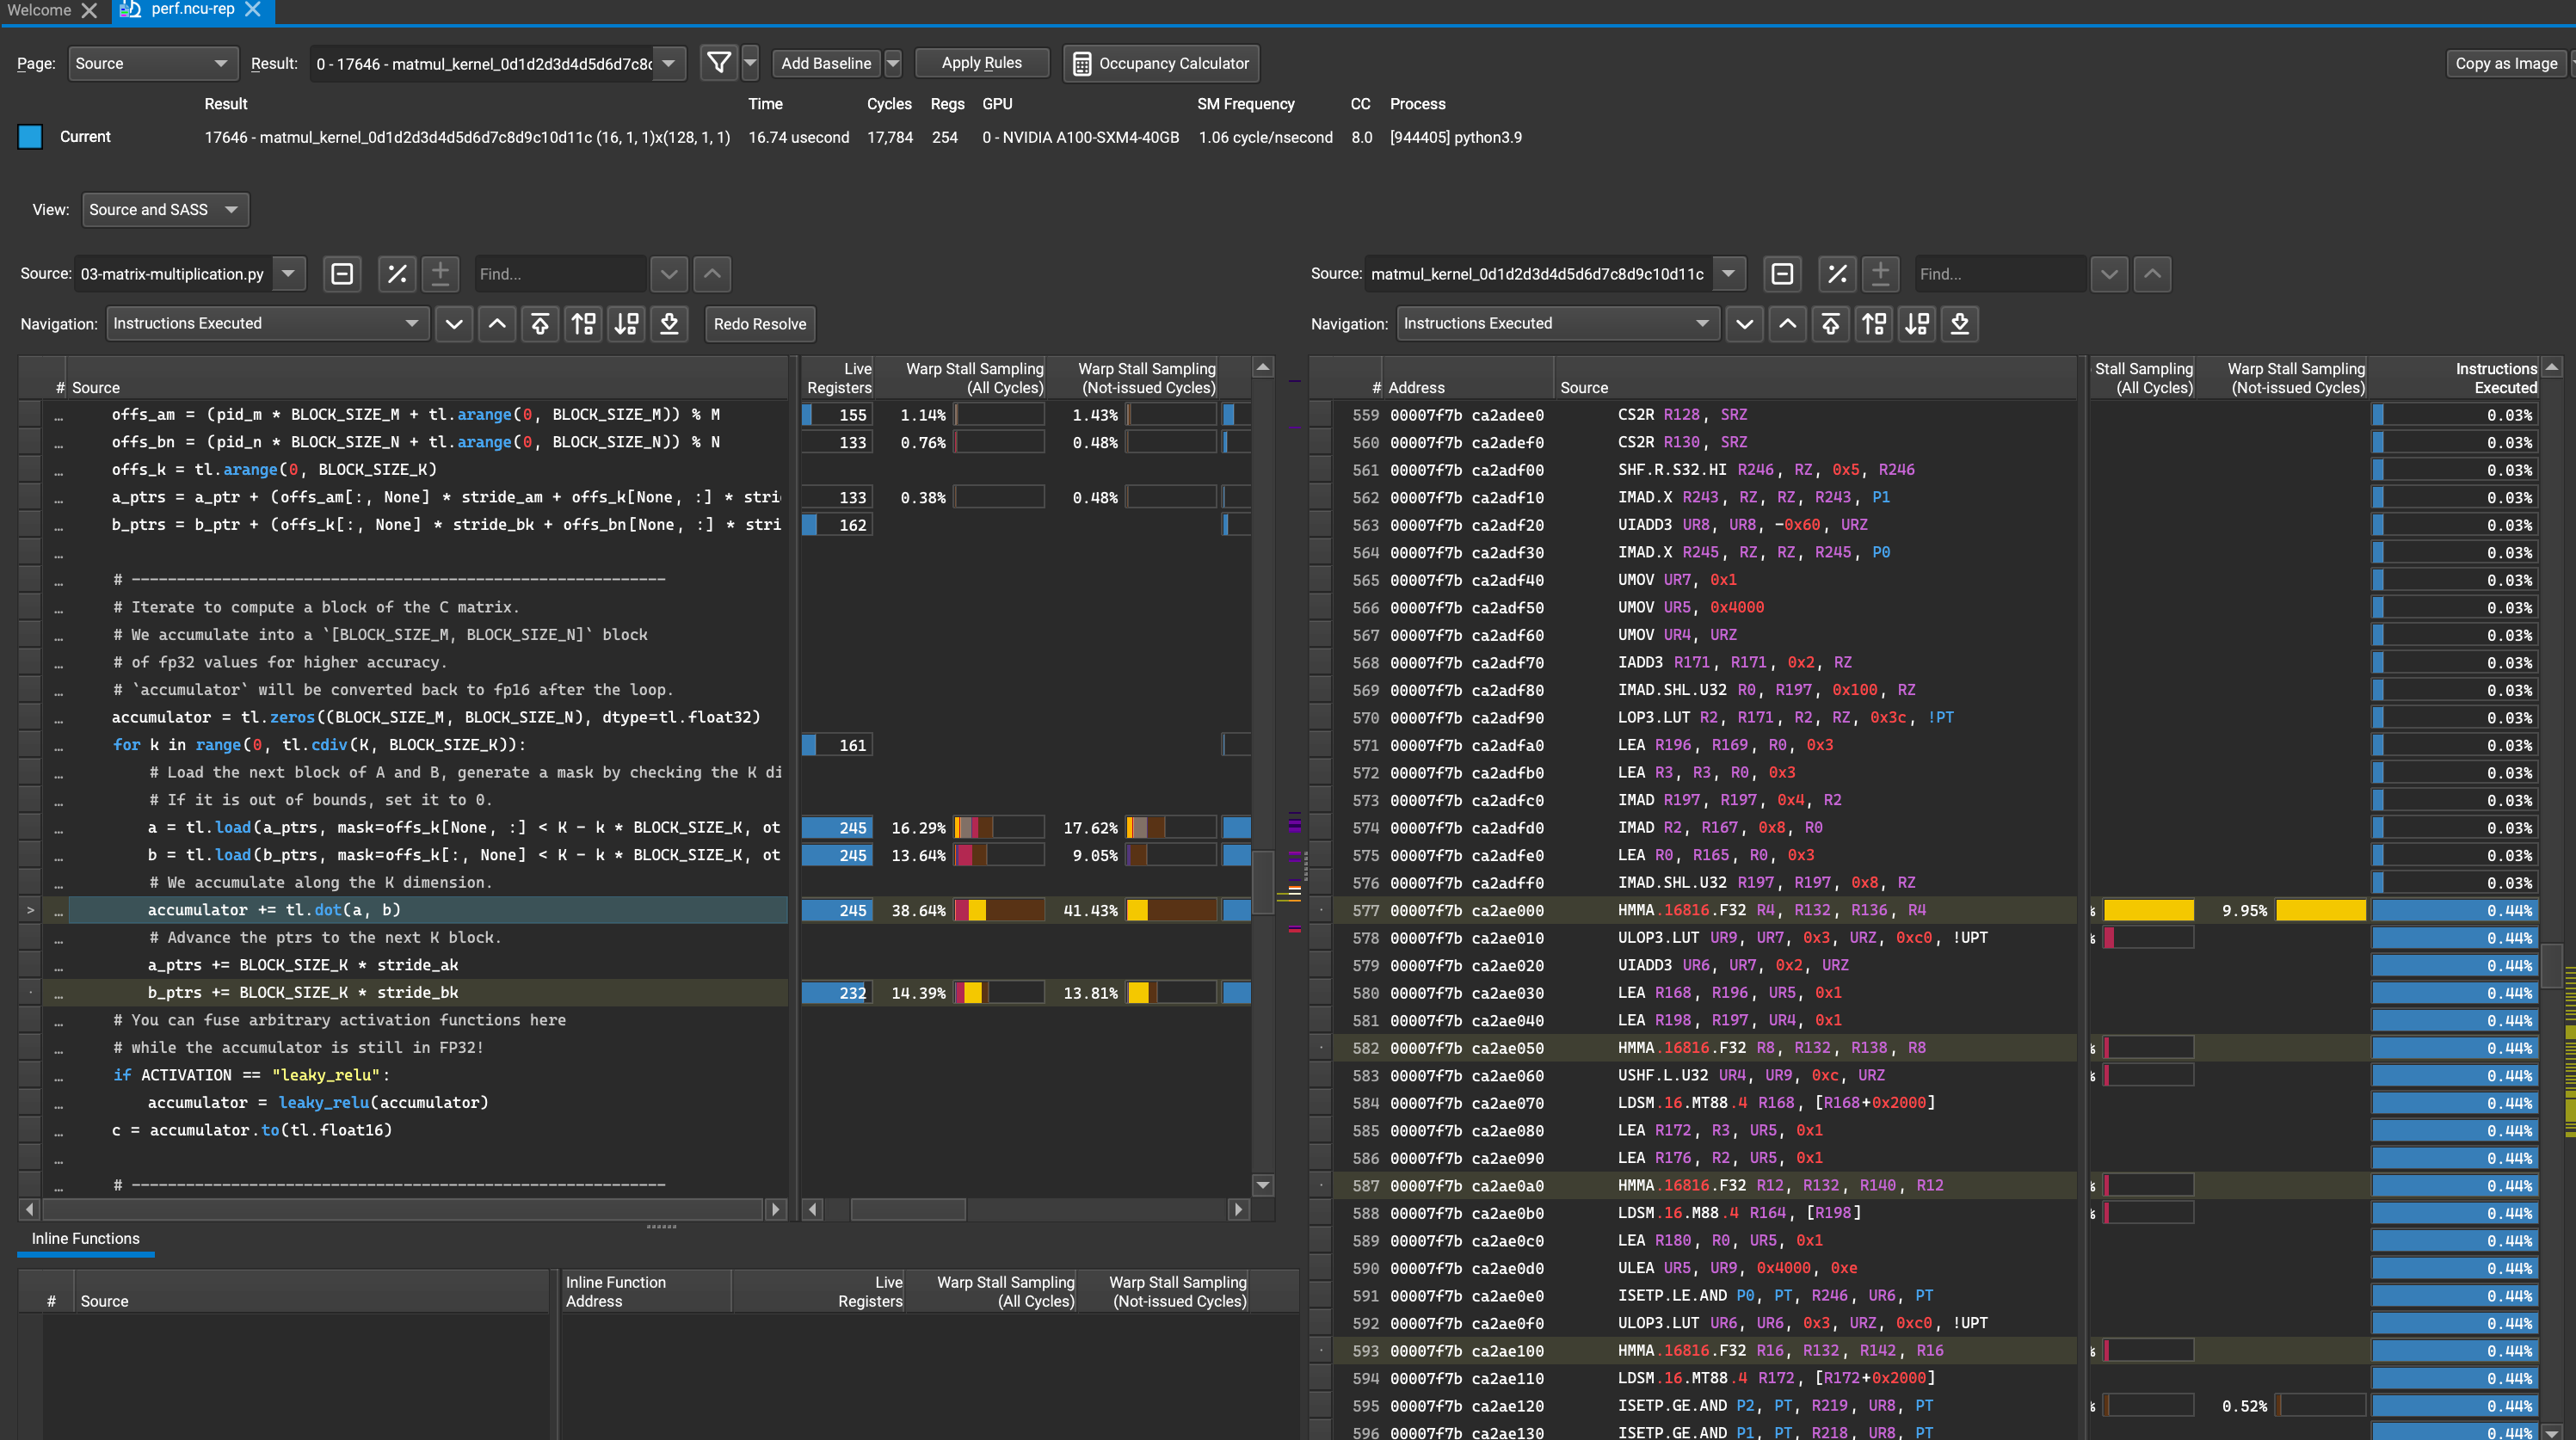Jump to previous navigation item in SASS panel
Viewport: 2576px width, 1440px height.
(x=1788, y=324)
